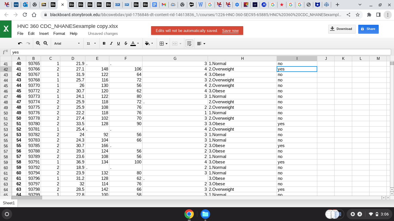The height and width of the screenshot is (221, 394).
Task: Click cell with 166 in column E
Action: click(97, 146)
